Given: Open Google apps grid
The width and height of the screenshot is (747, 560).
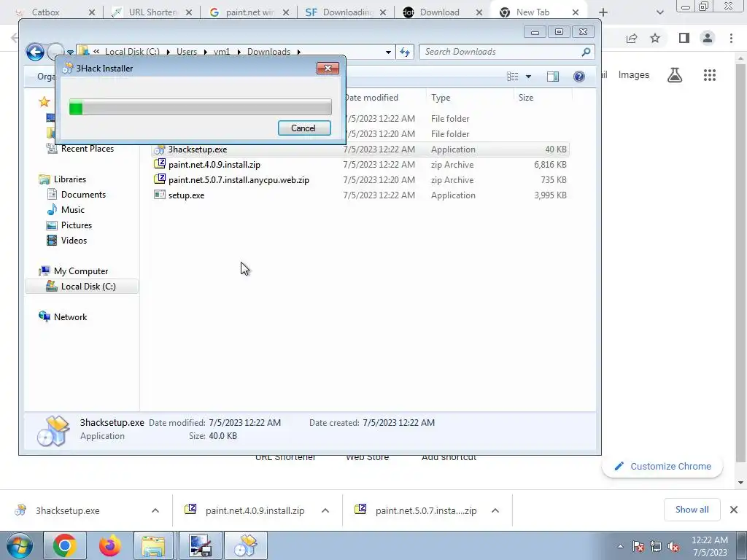Looking at the screenshot, I should click(x=710, y=75).
